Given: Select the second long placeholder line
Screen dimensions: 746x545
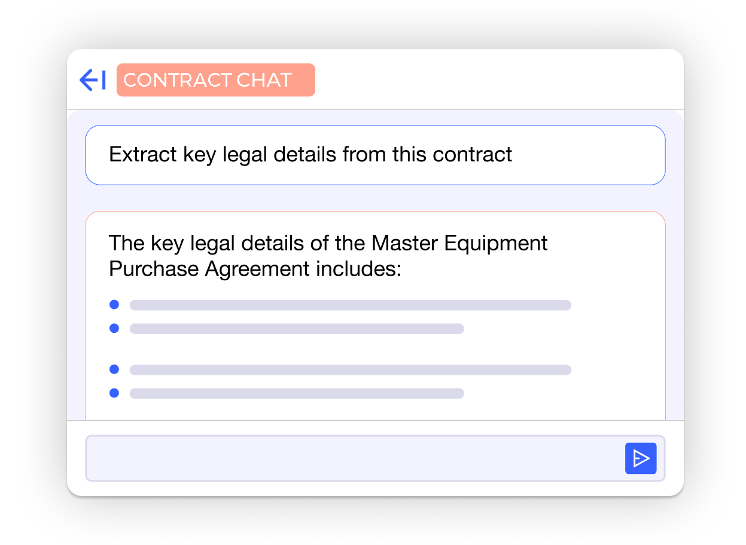Looking at the screenshot, I should pos(350,370).
